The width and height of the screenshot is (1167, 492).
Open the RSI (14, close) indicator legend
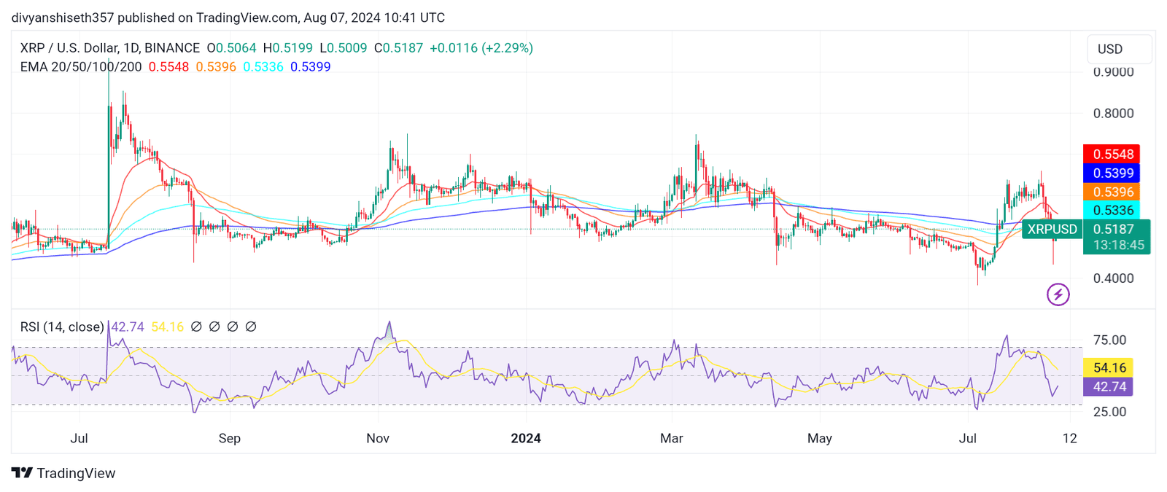pos(62,327)
